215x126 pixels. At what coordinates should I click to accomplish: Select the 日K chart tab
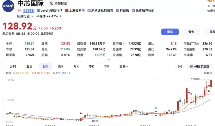click(x=46, y=66)
